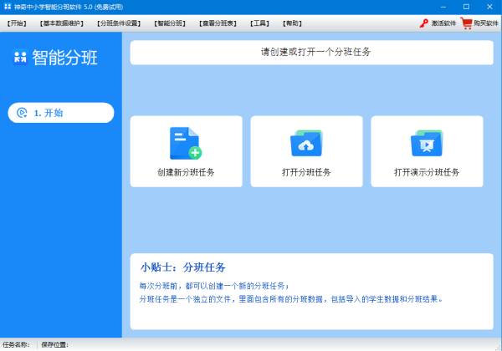The width and height of the screenshot is (502, 351).
Task: Click the 智能分班 sidebar title text
Action: pyautogui.click(x=64, y=58)
